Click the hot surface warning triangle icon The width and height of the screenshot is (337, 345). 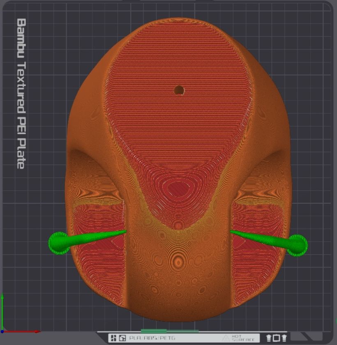226,338
